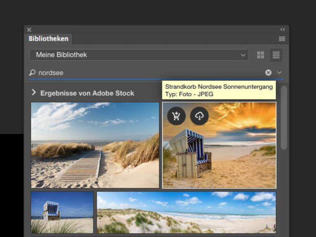Save preview to library via cloud icon
The width and height of the screenshot is (316, 237).
tap(199, 116)
